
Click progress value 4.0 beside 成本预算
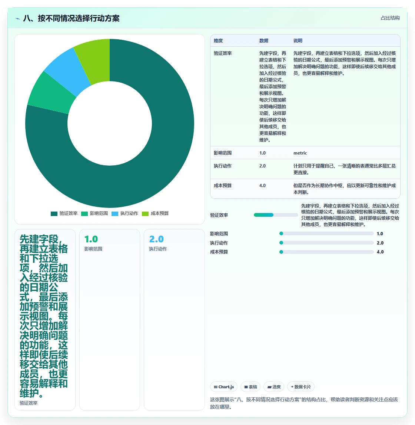380,252
